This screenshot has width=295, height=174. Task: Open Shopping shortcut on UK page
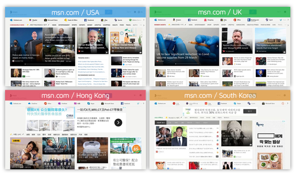[x=209, y=20]
